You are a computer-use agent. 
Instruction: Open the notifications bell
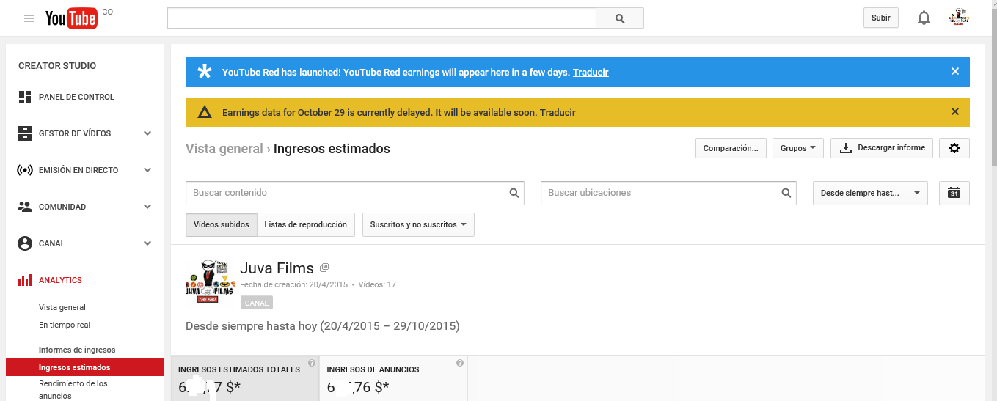click(x=924, y=18)
